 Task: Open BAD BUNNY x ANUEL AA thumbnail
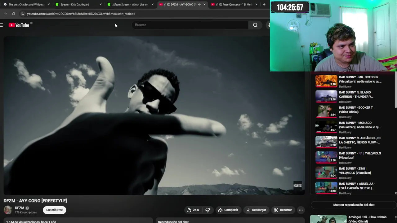tap(326, 188)
